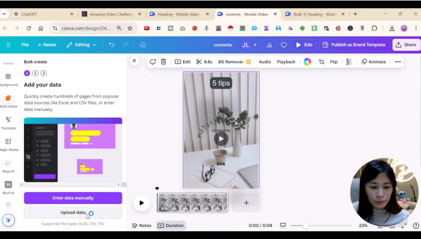Switch to the ChatGPT browser tab
This screenshot has width=421, height=239.
[41, 14]
